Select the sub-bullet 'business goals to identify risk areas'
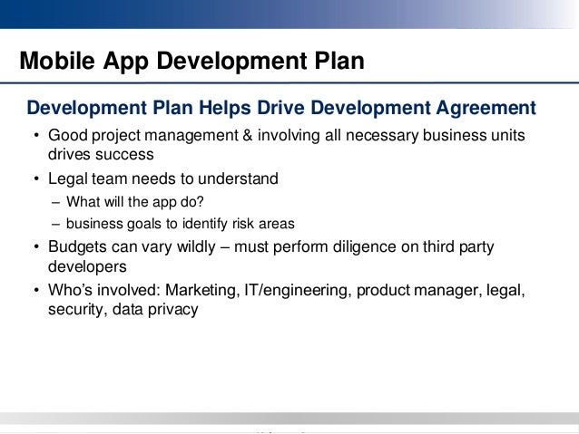 pyautogui.click(x=181, y=224)
